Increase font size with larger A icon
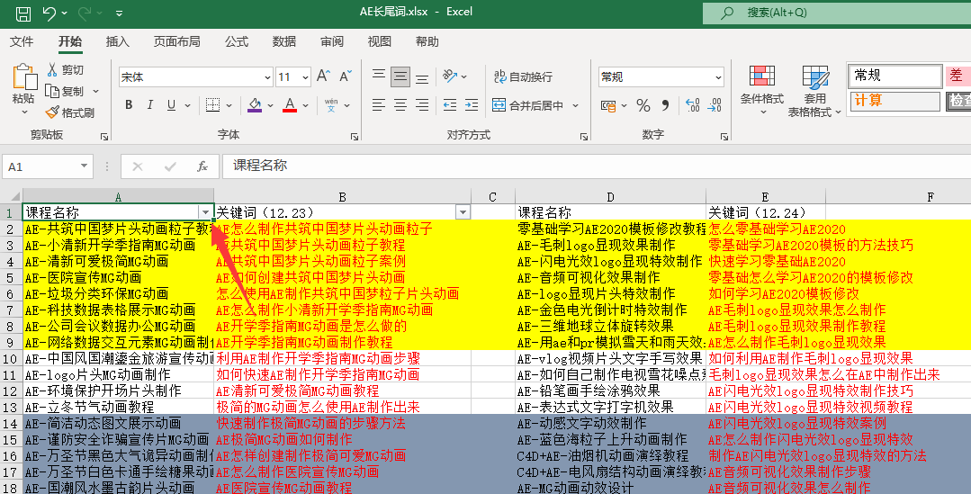Viewport: 971px width, 494px height. [x=323, y=76]
